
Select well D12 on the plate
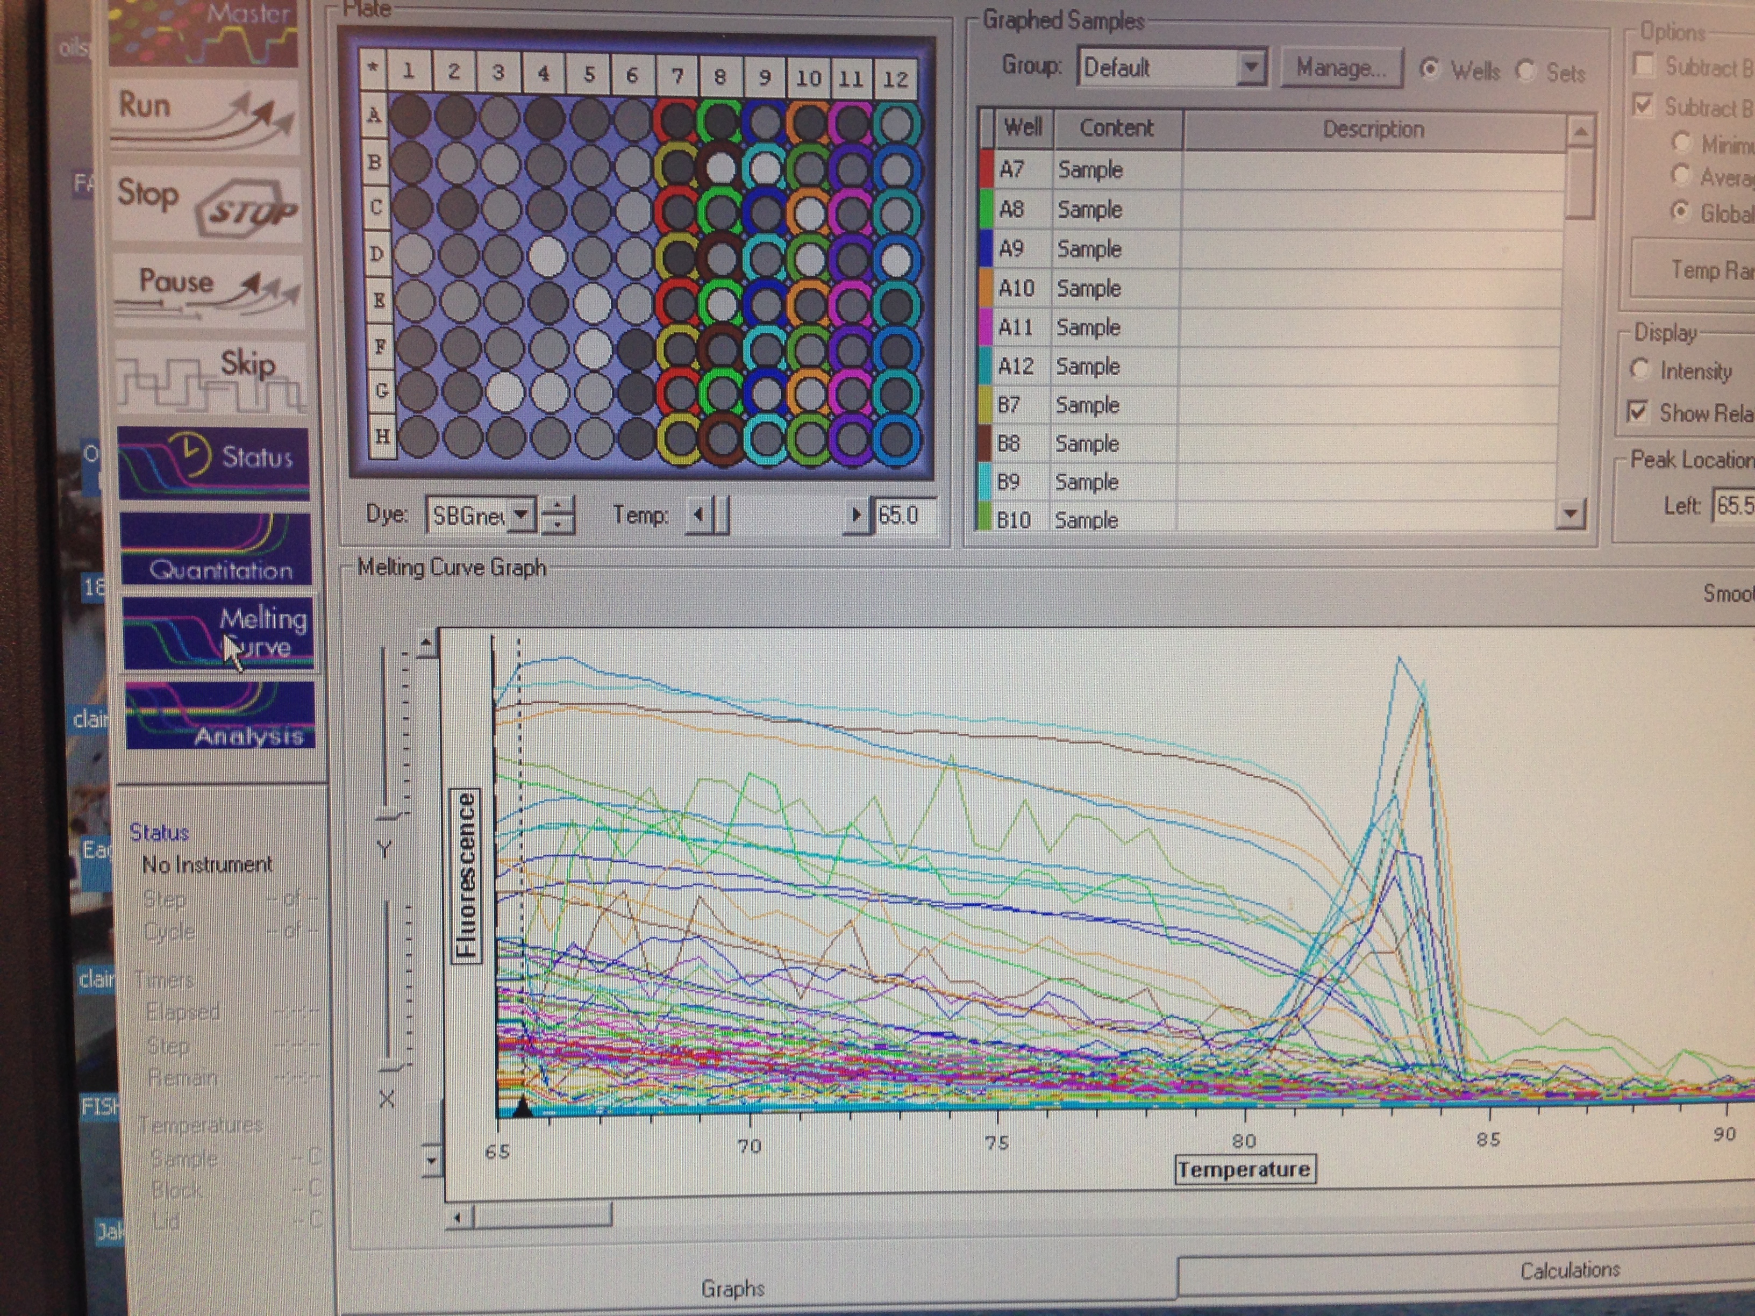(896, 259)
